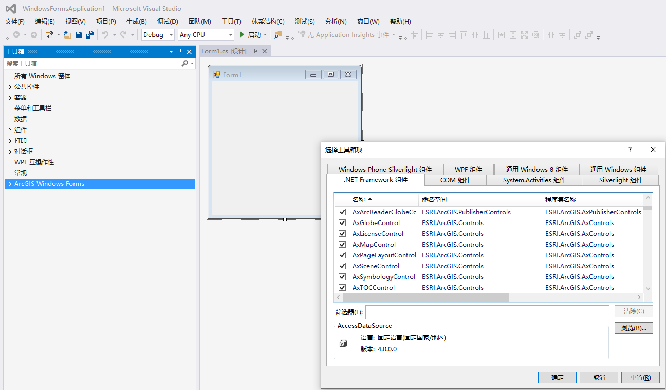The height and width of the screenshot is (390, 666).
Task: Click the New Project toolbar icon
Action: [50, 34]
